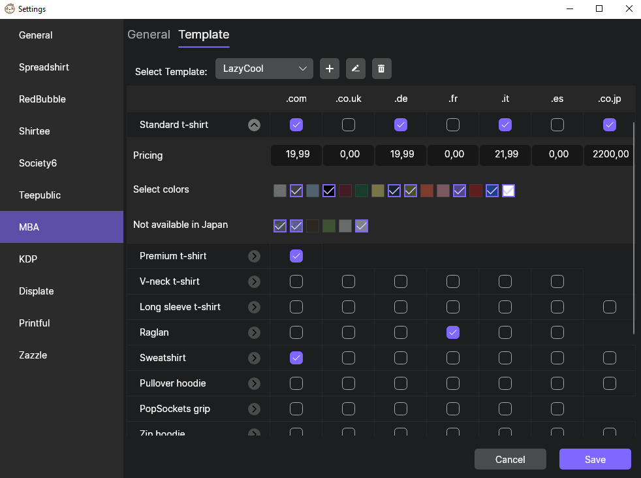Open the Society6 section

pos(62,163)
